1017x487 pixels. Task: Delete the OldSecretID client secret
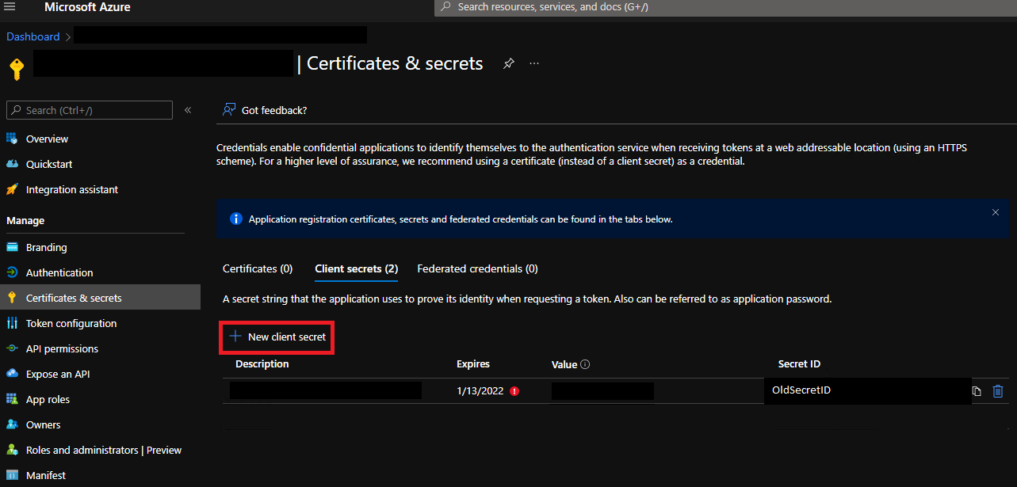(998, 390)
